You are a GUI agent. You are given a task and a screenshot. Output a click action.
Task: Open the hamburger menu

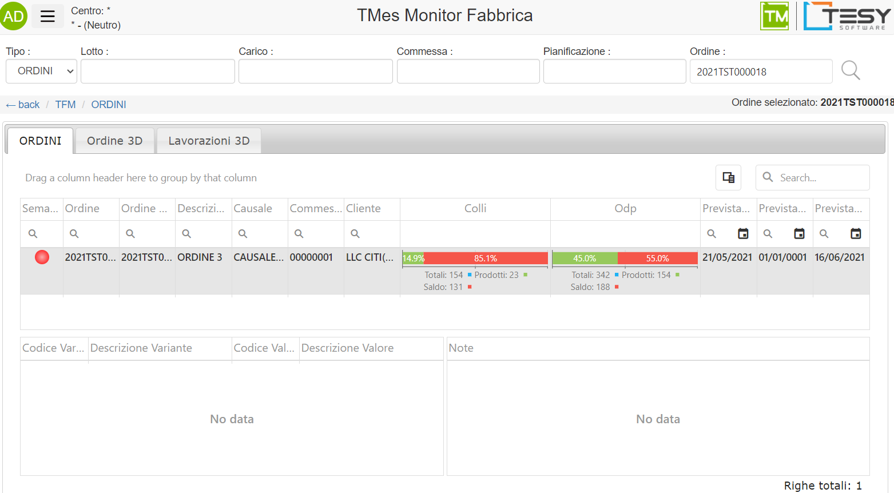pyautogui.click(x=47, y=16)
